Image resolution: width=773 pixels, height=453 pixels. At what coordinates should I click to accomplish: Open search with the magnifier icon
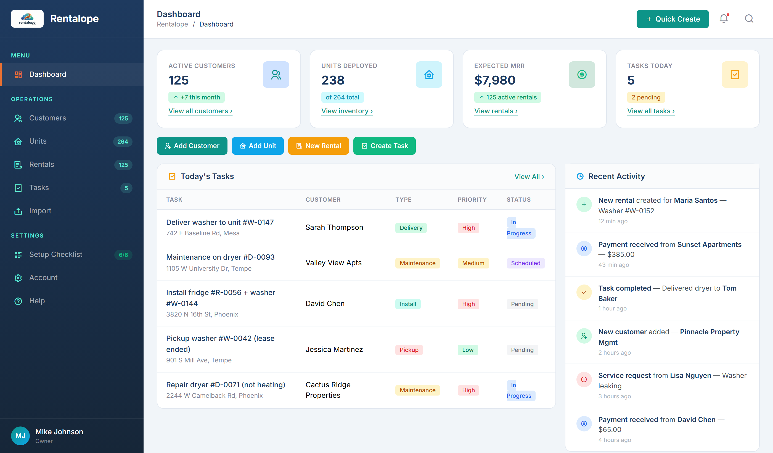click(x=749, y=19)
